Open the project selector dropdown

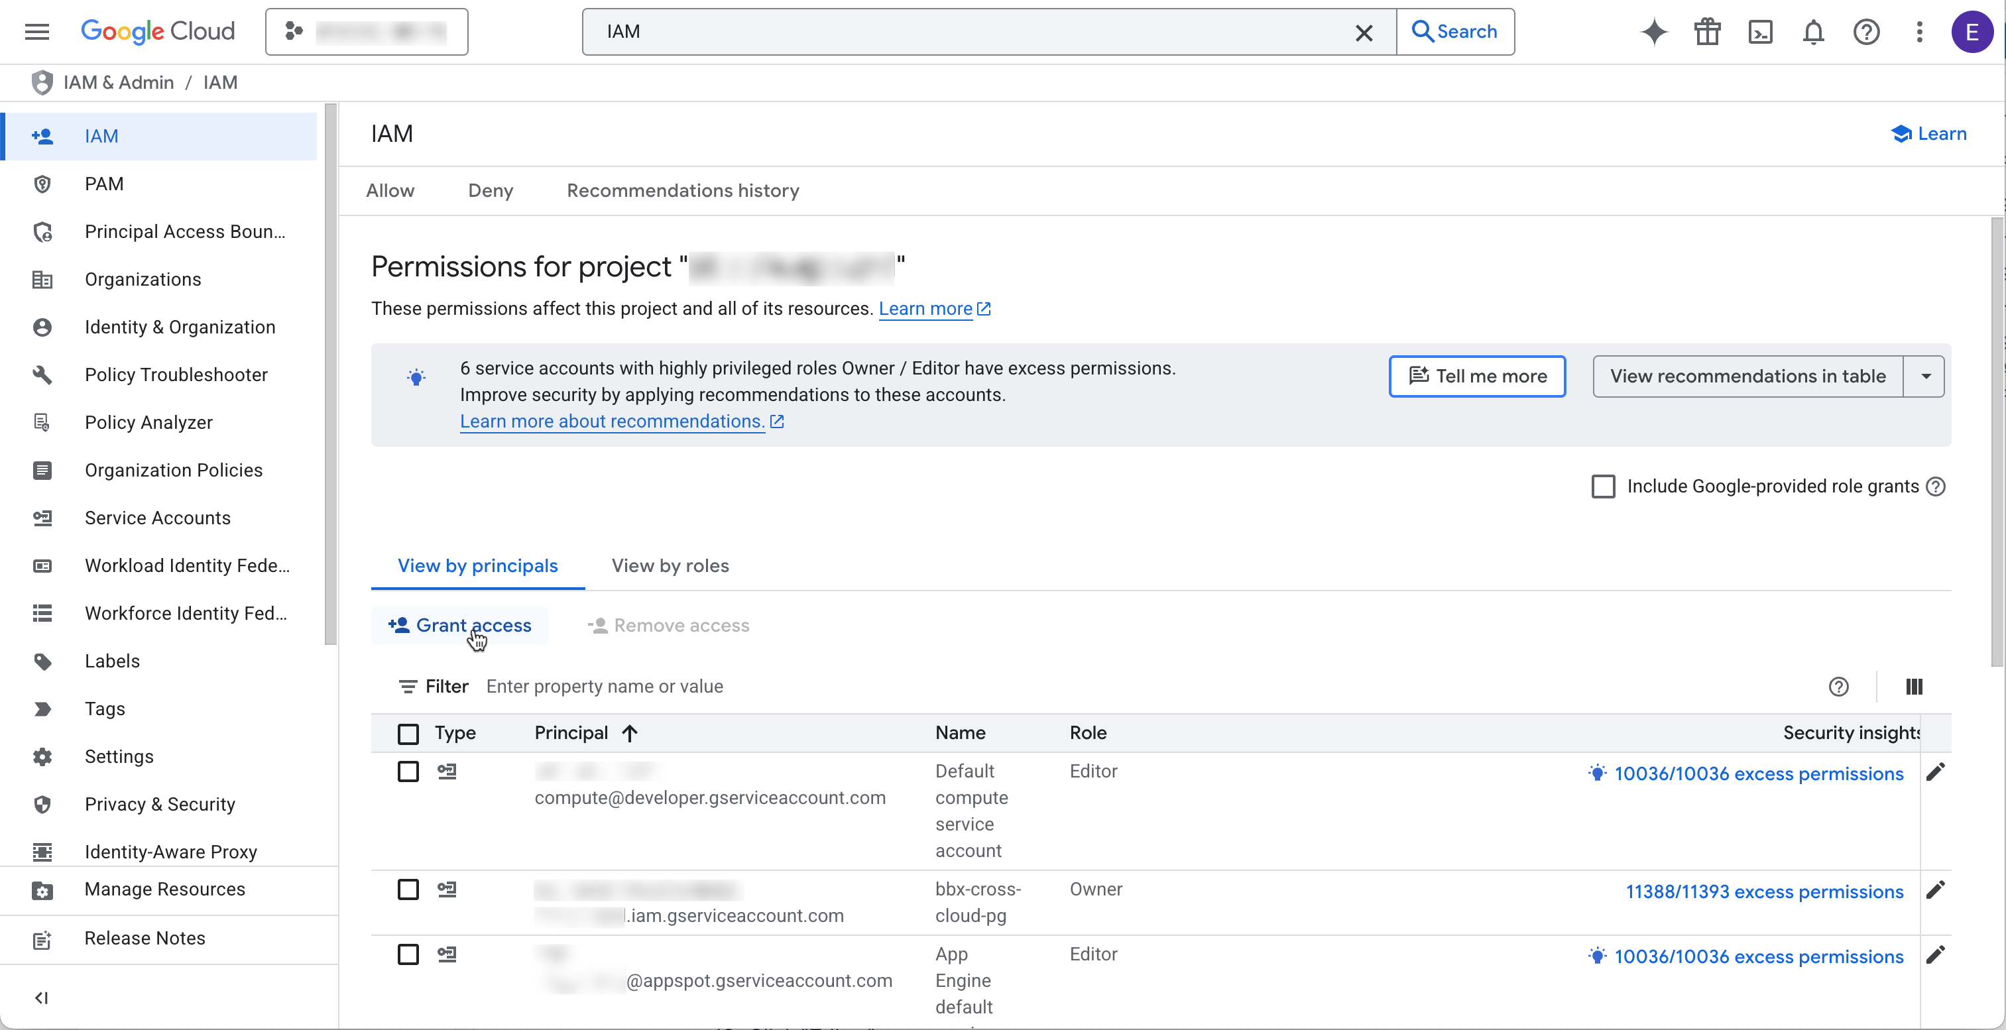point(366,32)
